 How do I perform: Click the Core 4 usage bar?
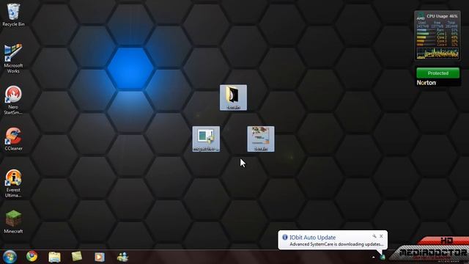pyautogui.click(x=426, y=45)
